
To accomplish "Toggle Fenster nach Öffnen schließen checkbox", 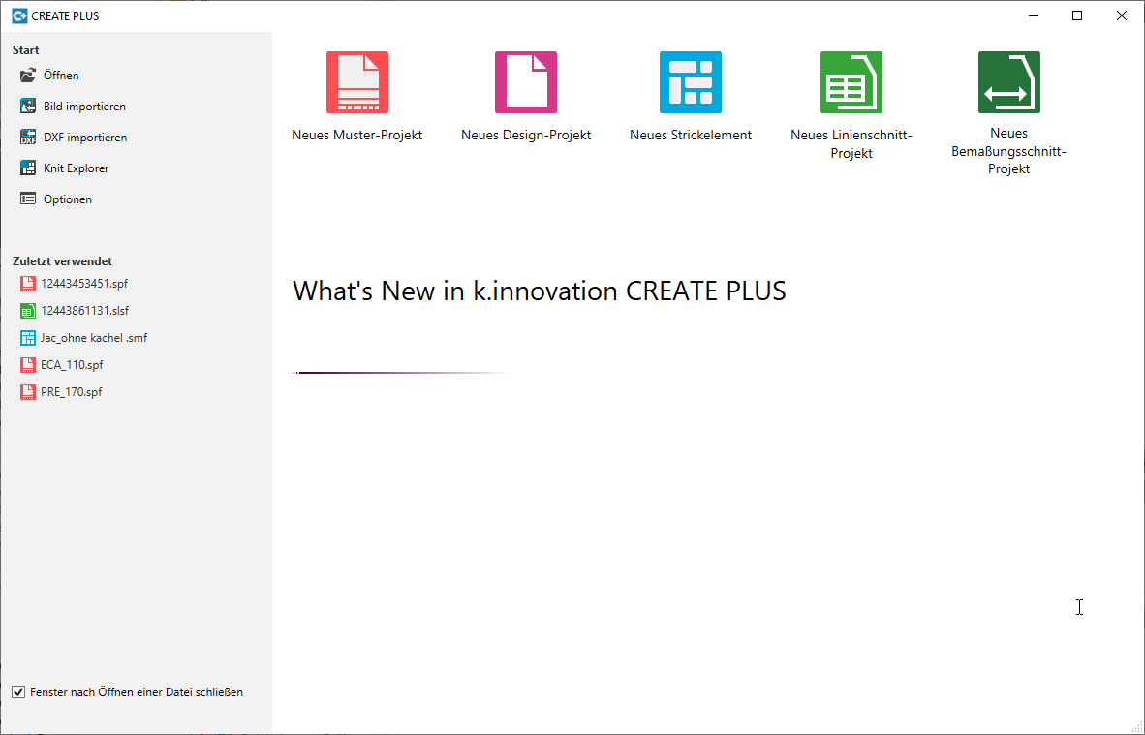I will 18,692.
